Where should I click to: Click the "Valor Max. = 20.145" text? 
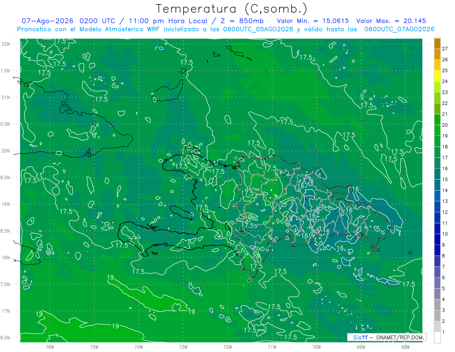pyautogui.click(x=391, y=21)
